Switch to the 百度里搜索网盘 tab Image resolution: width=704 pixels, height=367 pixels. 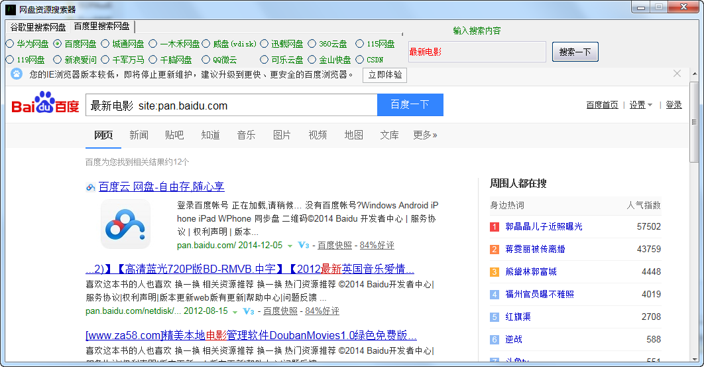(101, 27)
